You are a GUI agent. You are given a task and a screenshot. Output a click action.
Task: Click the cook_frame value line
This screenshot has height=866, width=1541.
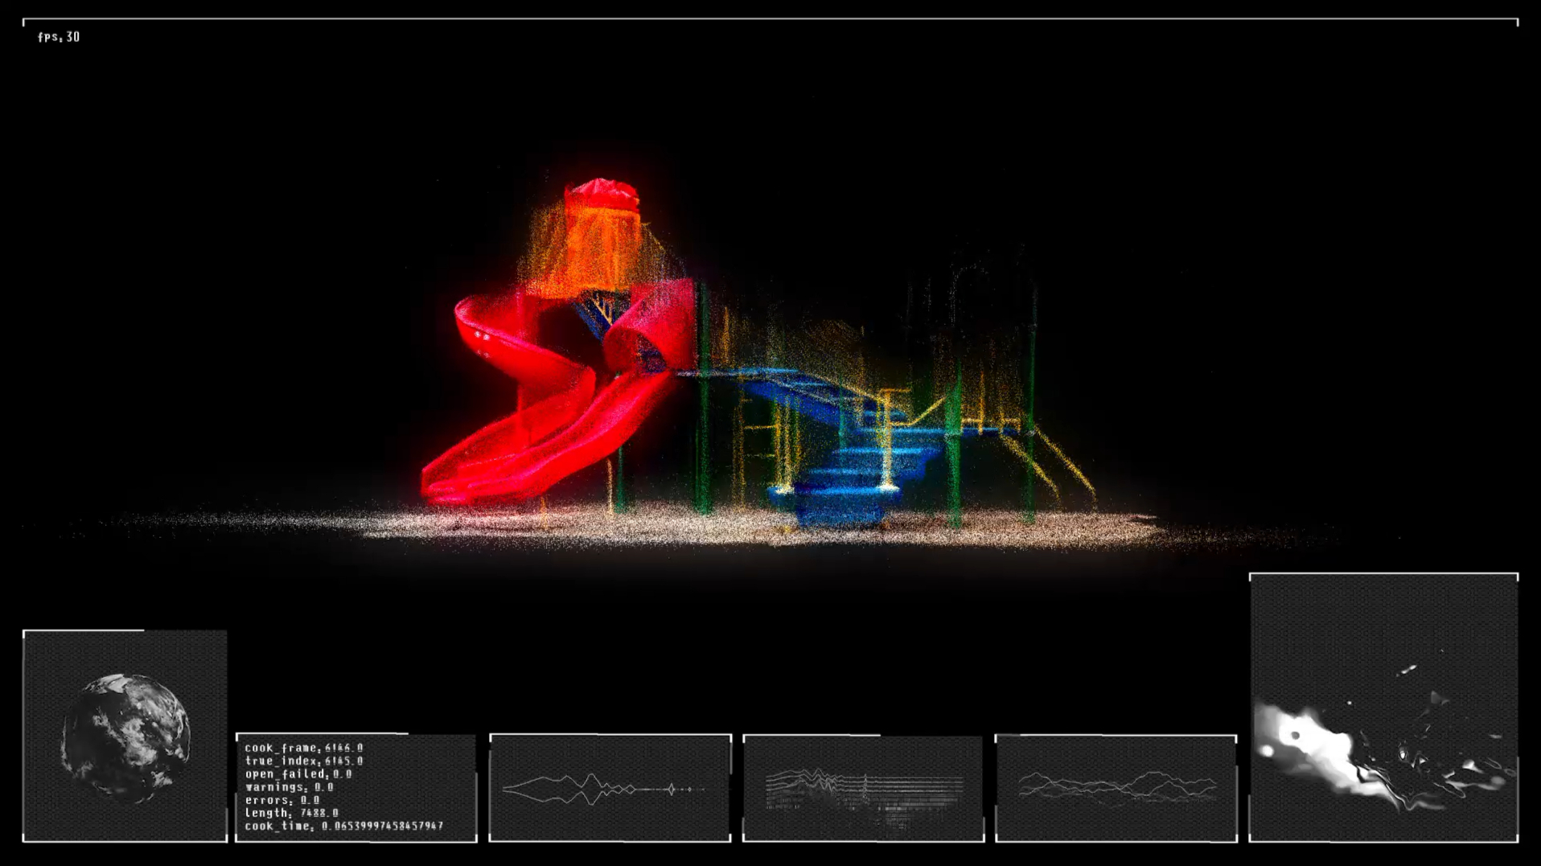pyautogui.click(x=304, y=748)
